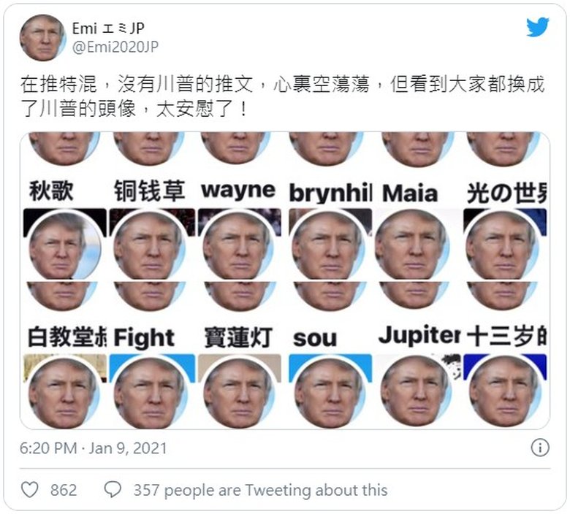
Task: Select the avatar under the brynhil label
Action: [x=329, y=246]
